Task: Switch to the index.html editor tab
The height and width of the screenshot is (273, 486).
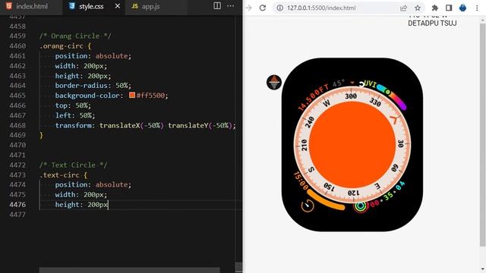Action: [x=31, y=6]
